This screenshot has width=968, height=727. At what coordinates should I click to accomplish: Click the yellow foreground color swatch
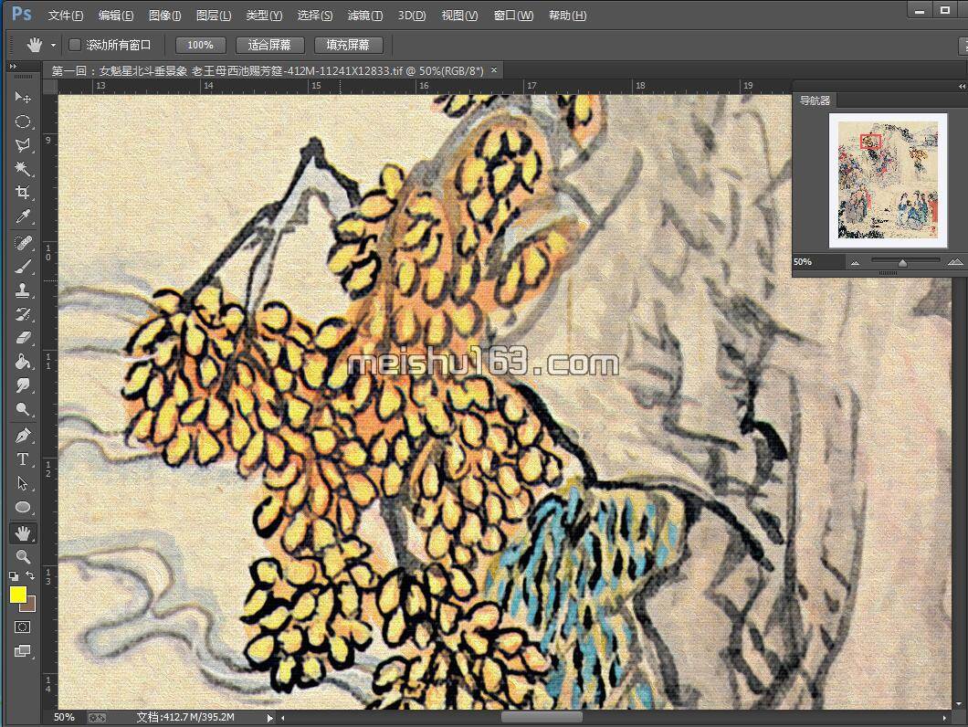(17, 595)
